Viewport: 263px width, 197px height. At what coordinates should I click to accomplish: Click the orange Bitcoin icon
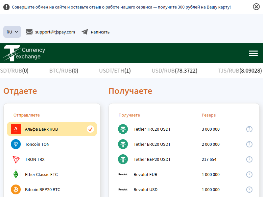pyautogui.click(x=16, y=189)
